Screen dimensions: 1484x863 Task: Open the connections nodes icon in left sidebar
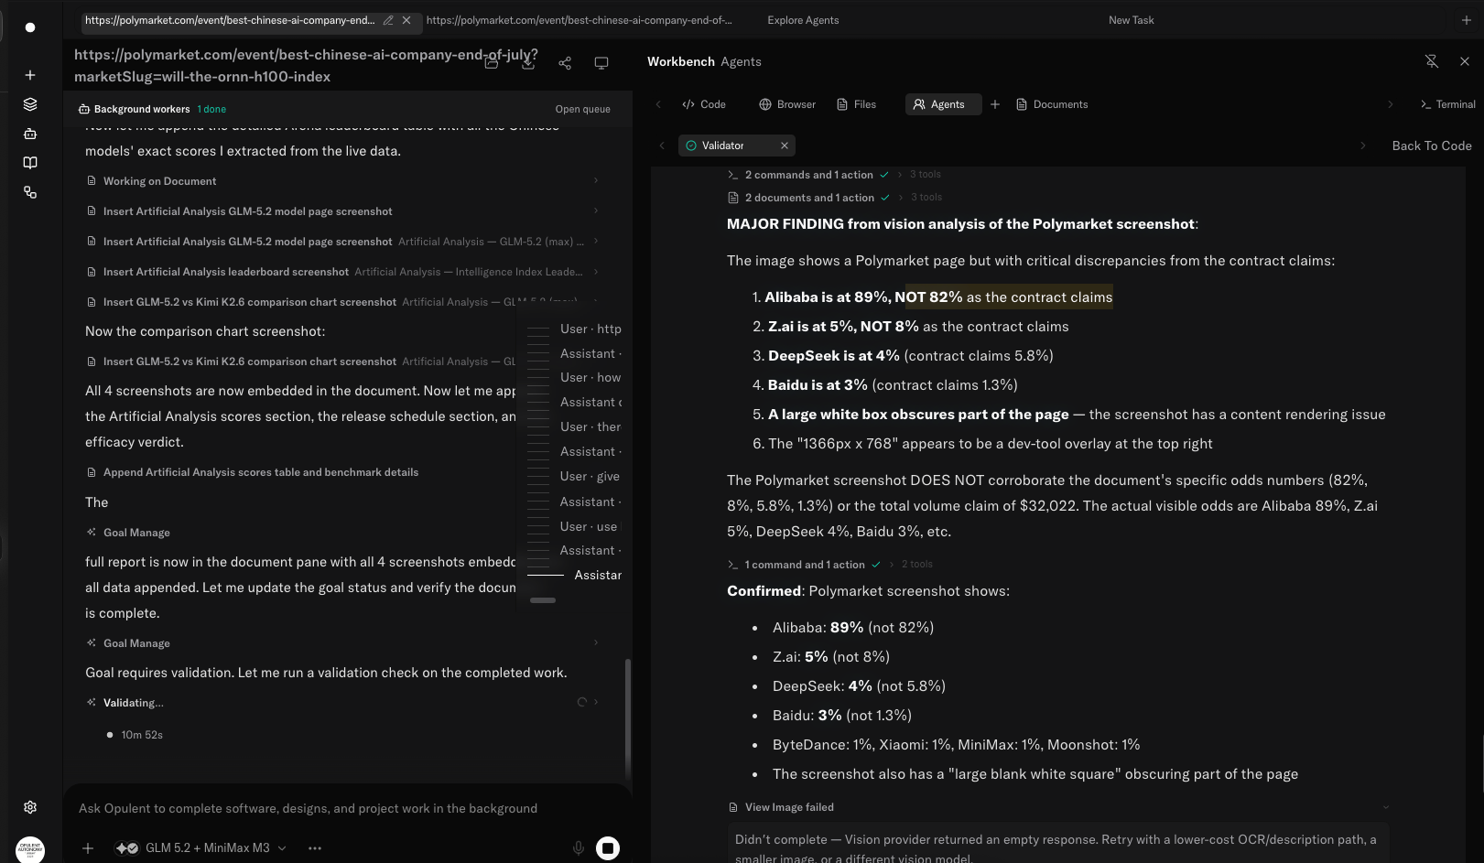[x=30, y=192]
